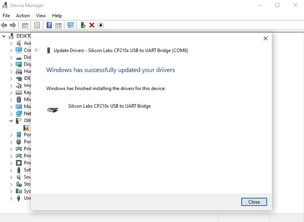
Task: Click the camera icon of the Ima category
Action: pyautogui.click(x=19, y=85)
